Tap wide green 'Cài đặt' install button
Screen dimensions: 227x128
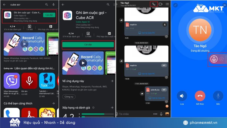88,45
